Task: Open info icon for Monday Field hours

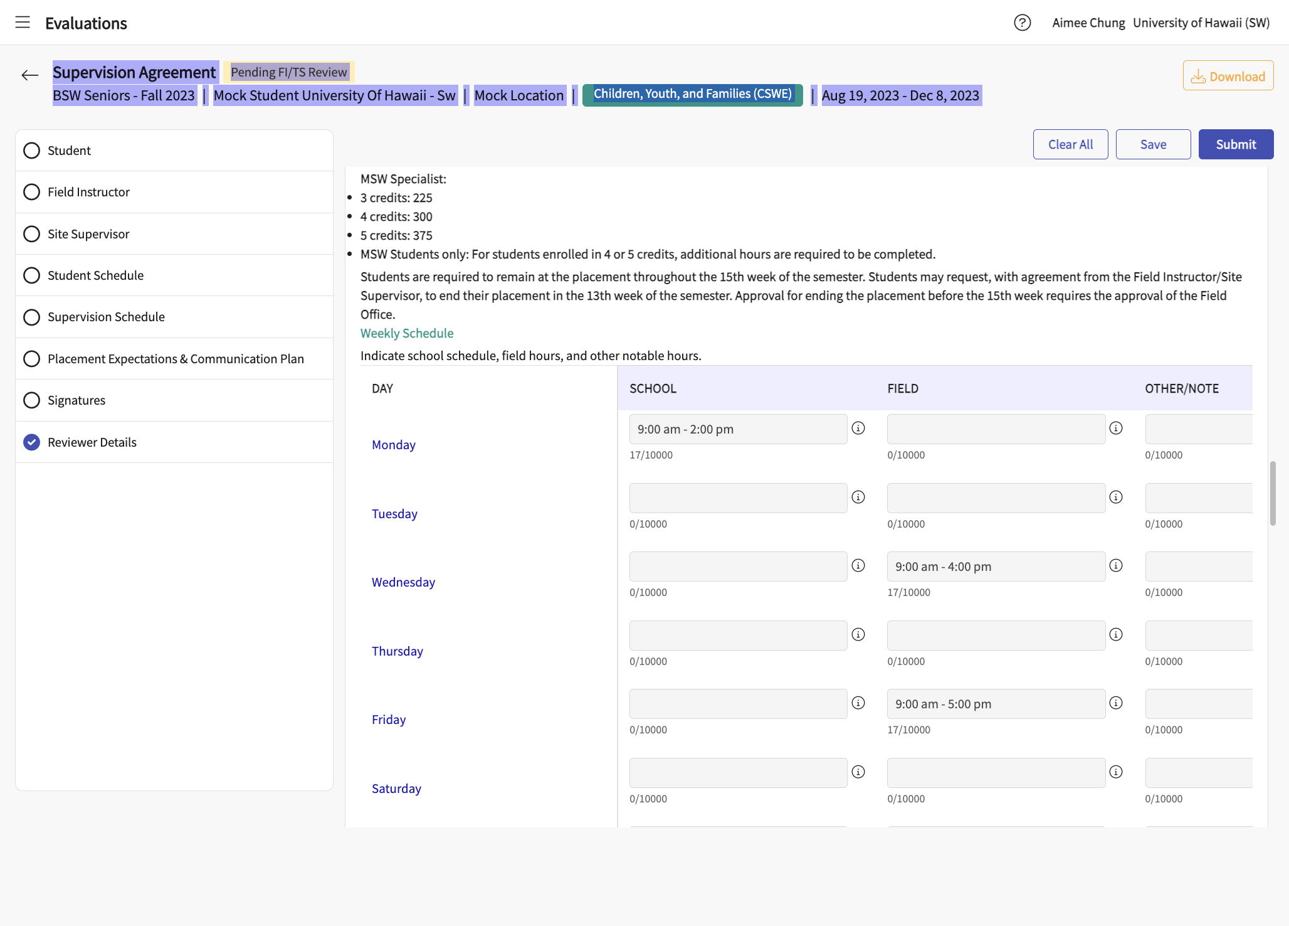Action: click(x=1116, y=428)
